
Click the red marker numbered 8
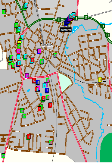(x=33, y=60)
